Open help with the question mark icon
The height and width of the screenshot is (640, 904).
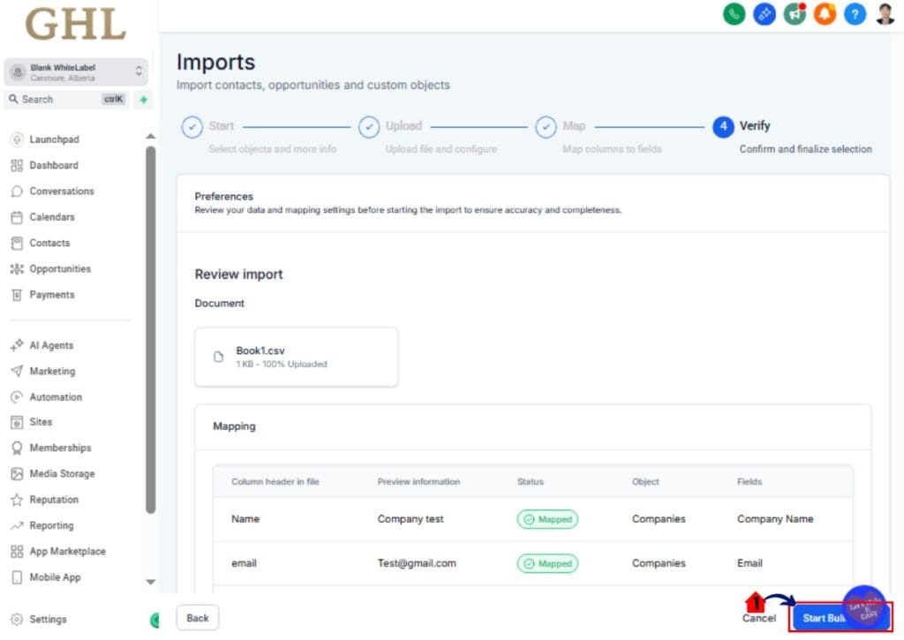click(x=854, y=14)
